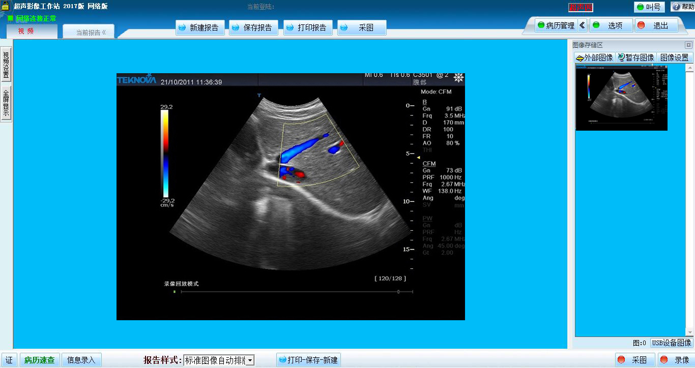Open the 全屏显示 full screen side tab

tap(6, 104)
